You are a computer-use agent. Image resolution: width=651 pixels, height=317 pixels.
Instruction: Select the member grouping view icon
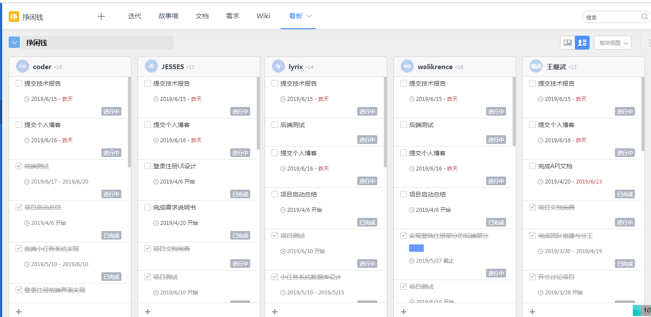coord(582,43)
